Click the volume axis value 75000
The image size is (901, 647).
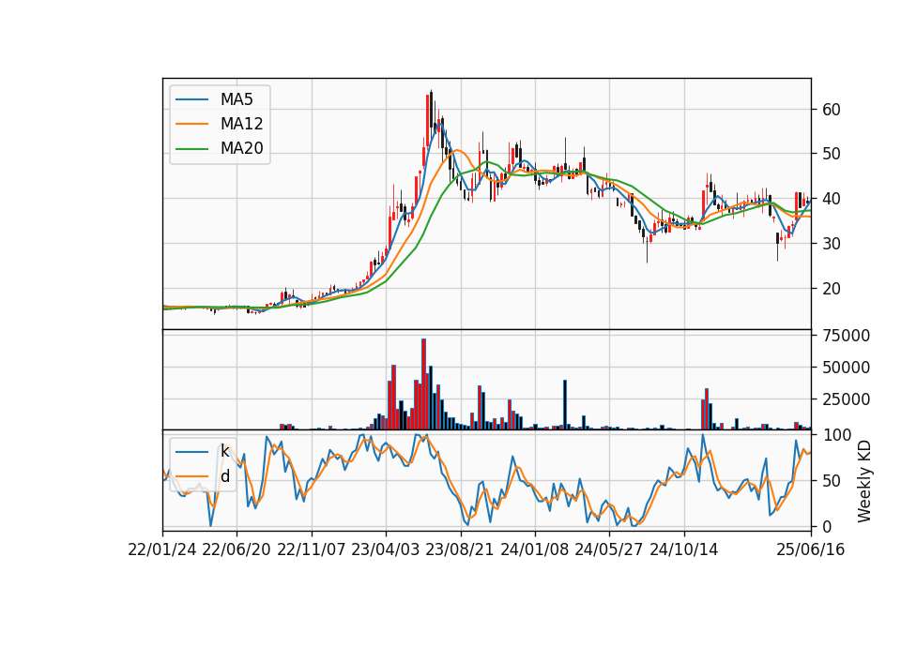pos(847,336)
